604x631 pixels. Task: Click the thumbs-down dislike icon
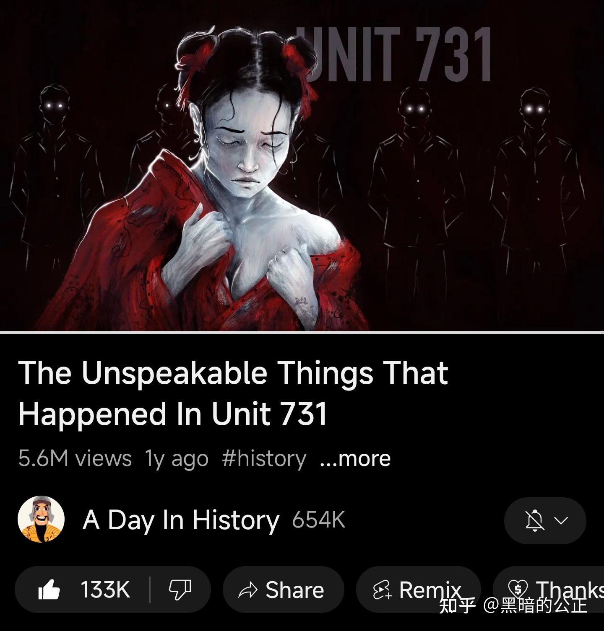coord(180,590)
